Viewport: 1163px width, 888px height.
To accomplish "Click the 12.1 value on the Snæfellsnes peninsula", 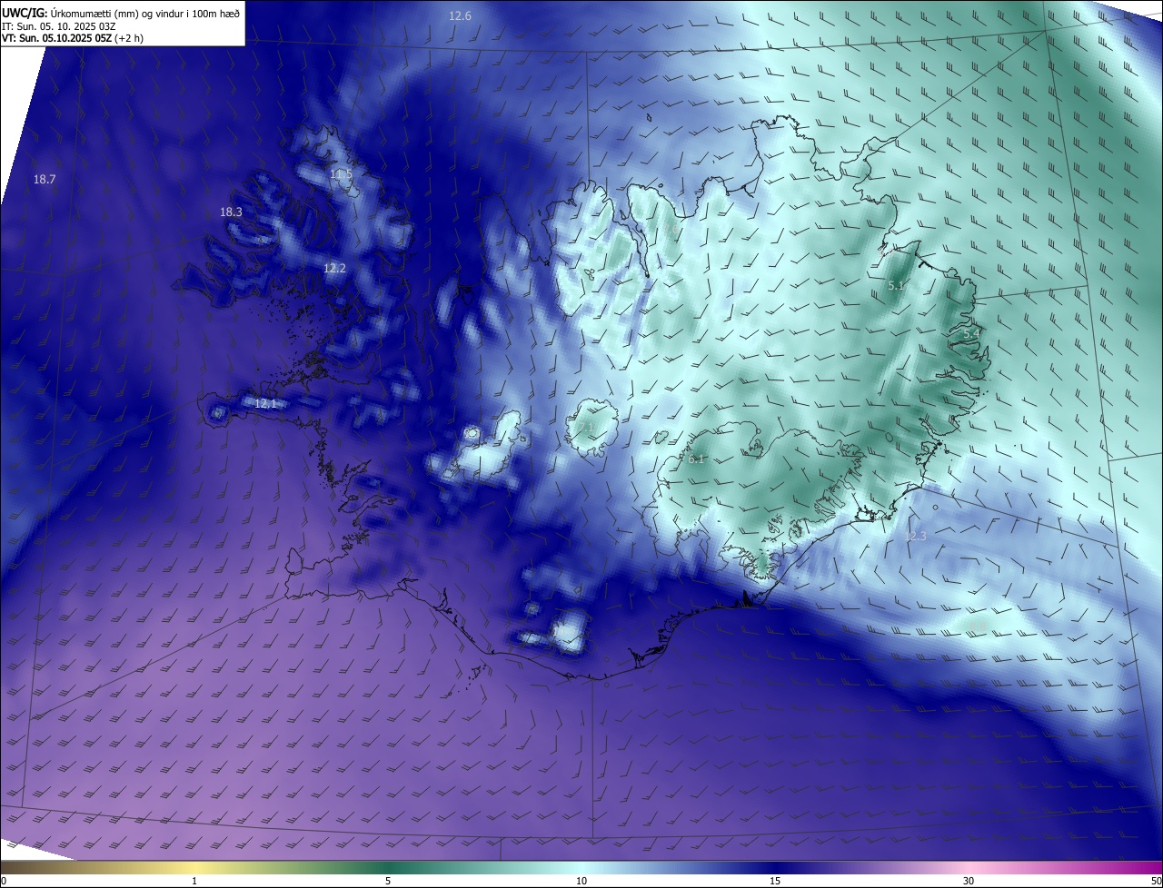I will pyautogui.click(x=265, y=403).
